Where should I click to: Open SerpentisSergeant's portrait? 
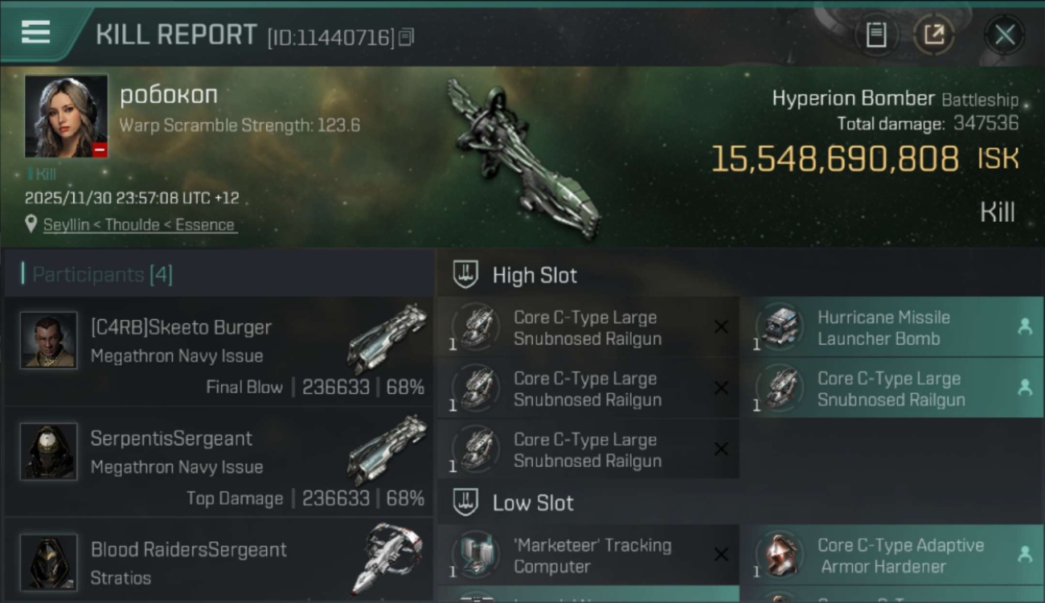(49, 452)
